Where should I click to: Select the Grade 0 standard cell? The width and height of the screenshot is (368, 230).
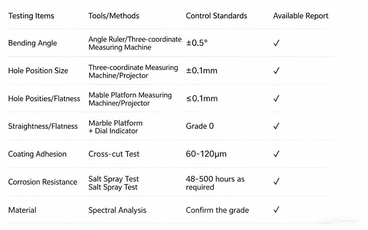[x=199, y=126]
